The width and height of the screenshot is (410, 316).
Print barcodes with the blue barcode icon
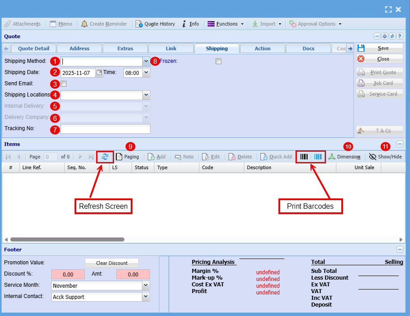coord(317,157)
